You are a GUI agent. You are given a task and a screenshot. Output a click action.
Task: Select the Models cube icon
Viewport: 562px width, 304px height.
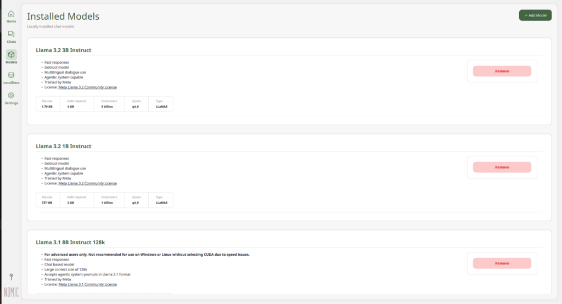click(x=11, y=54)
